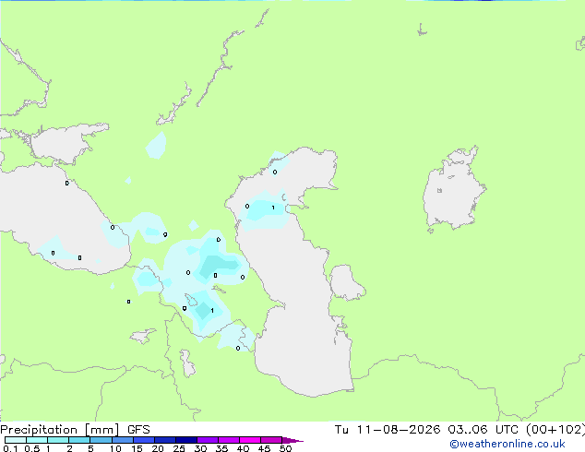This screenshot has height=452, width=585.
Task: Click the above-50 arrow tip of the legend
Action: (292, 440)
